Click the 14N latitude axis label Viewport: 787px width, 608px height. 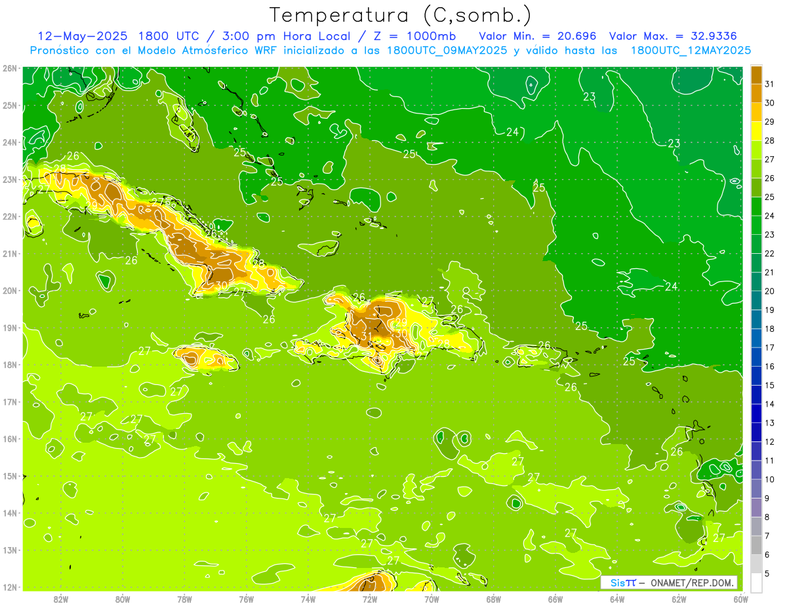[9, 513]
